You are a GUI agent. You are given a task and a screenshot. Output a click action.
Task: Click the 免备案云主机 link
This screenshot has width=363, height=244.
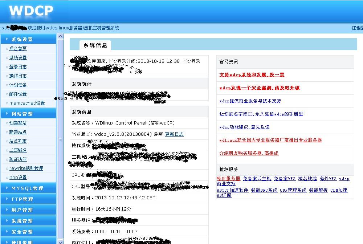(257, 179)
